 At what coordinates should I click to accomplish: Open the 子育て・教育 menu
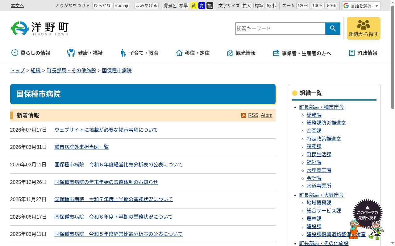139,53
